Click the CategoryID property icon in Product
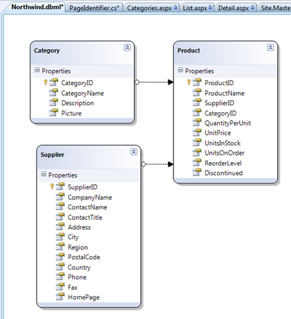 click(197, 113)
